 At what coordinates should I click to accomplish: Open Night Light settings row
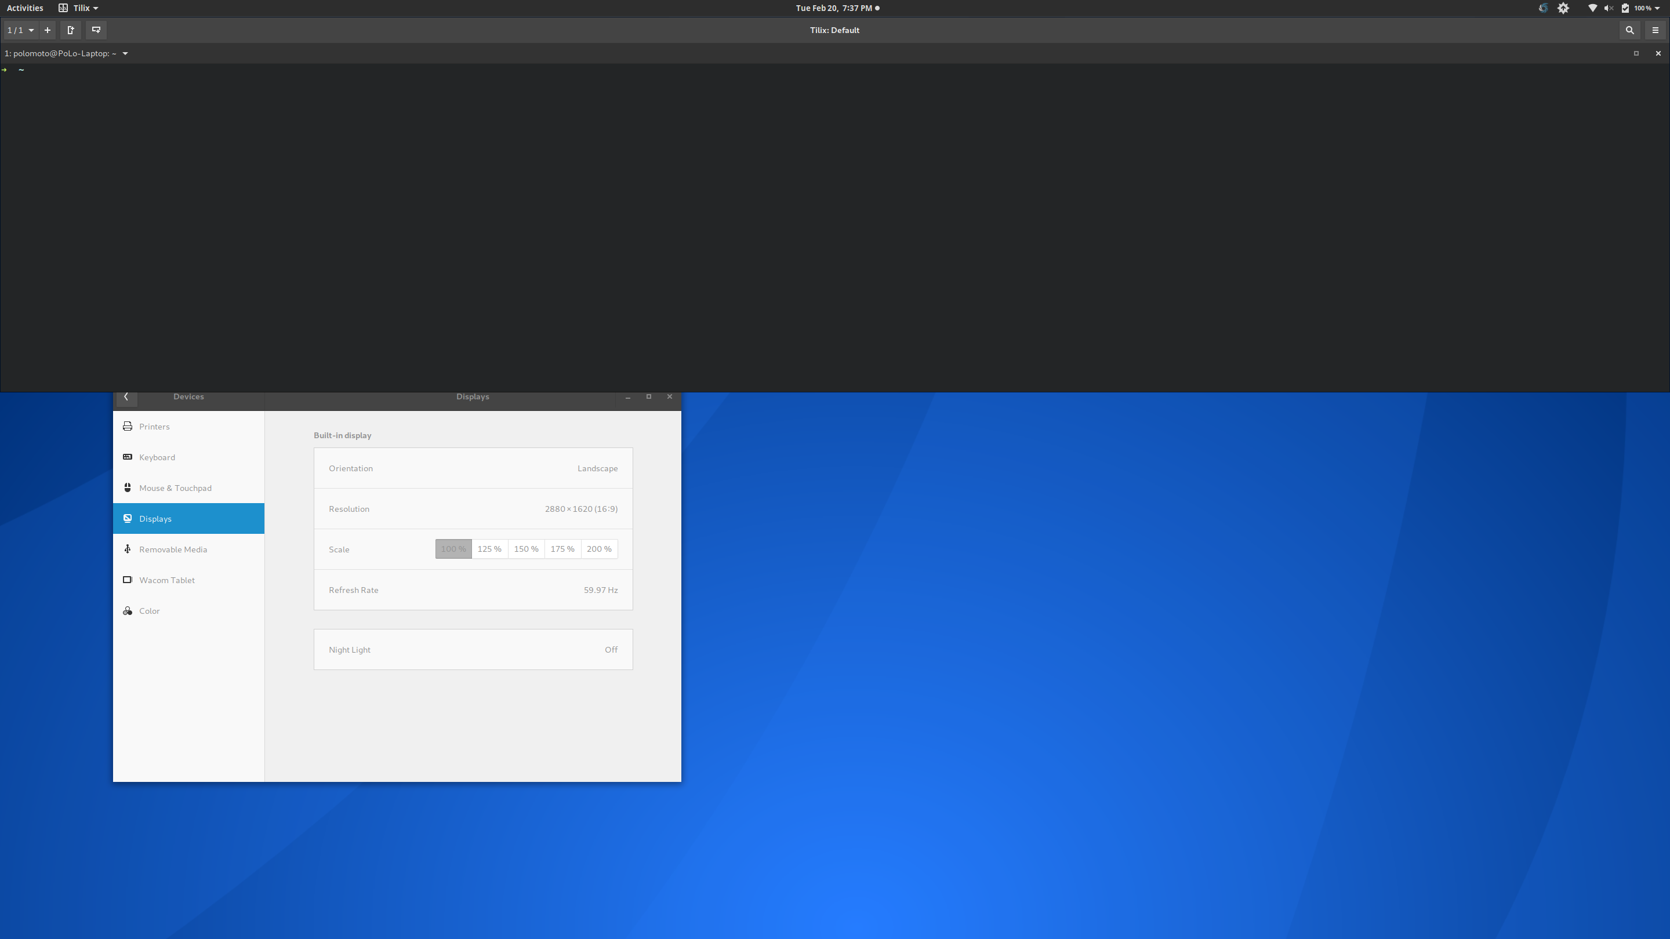[x=473, y=649]
